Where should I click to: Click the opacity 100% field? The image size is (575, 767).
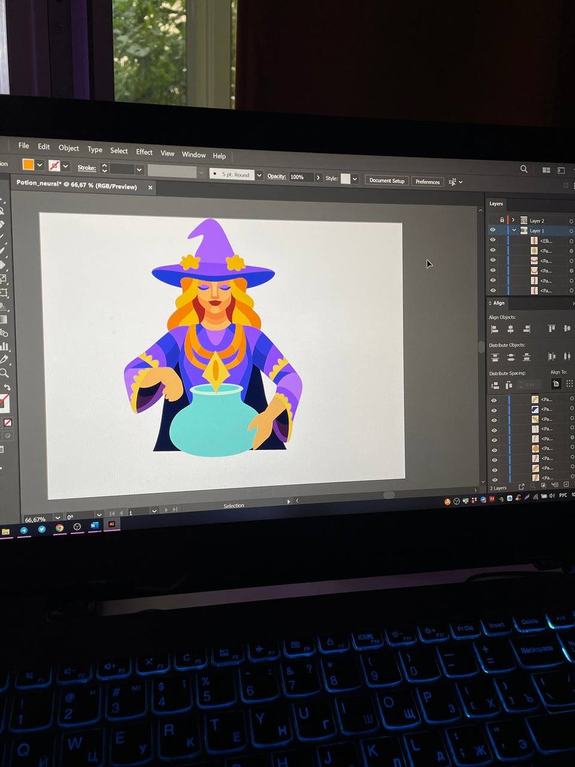tap(301, 177)
